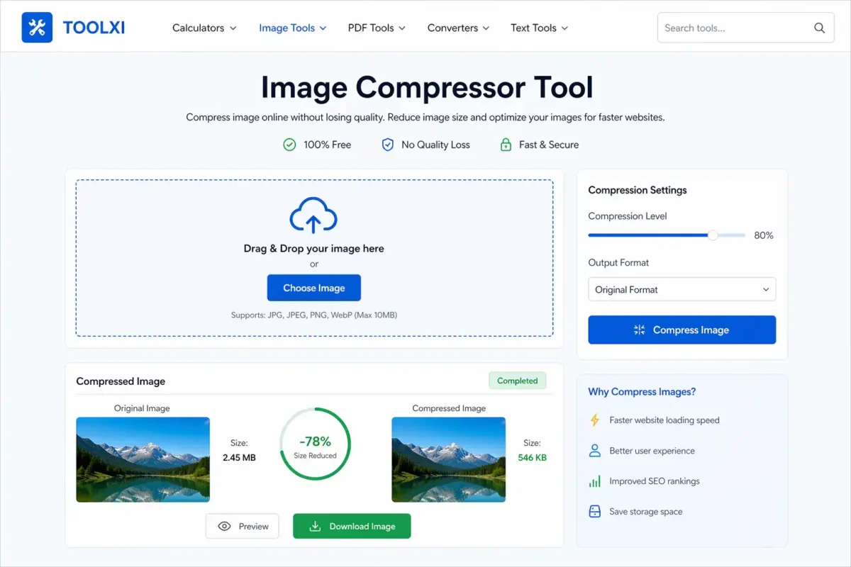Viewport: 851px width, 567px height.
Task: Click the No Quality Loss shield icon
Action: click(387, 145)
